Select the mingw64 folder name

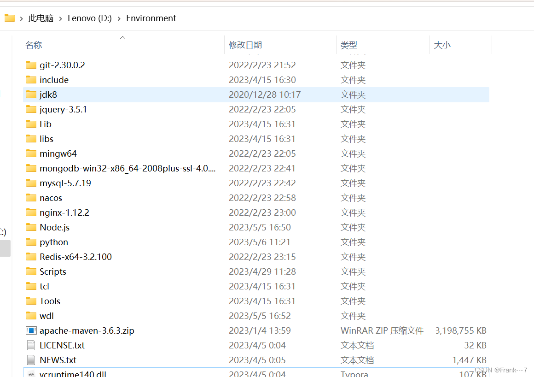(x=58, y=153)
